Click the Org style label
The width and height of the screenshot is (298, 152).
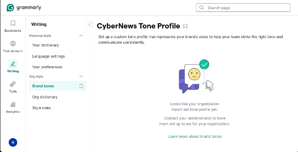point(36,77)
